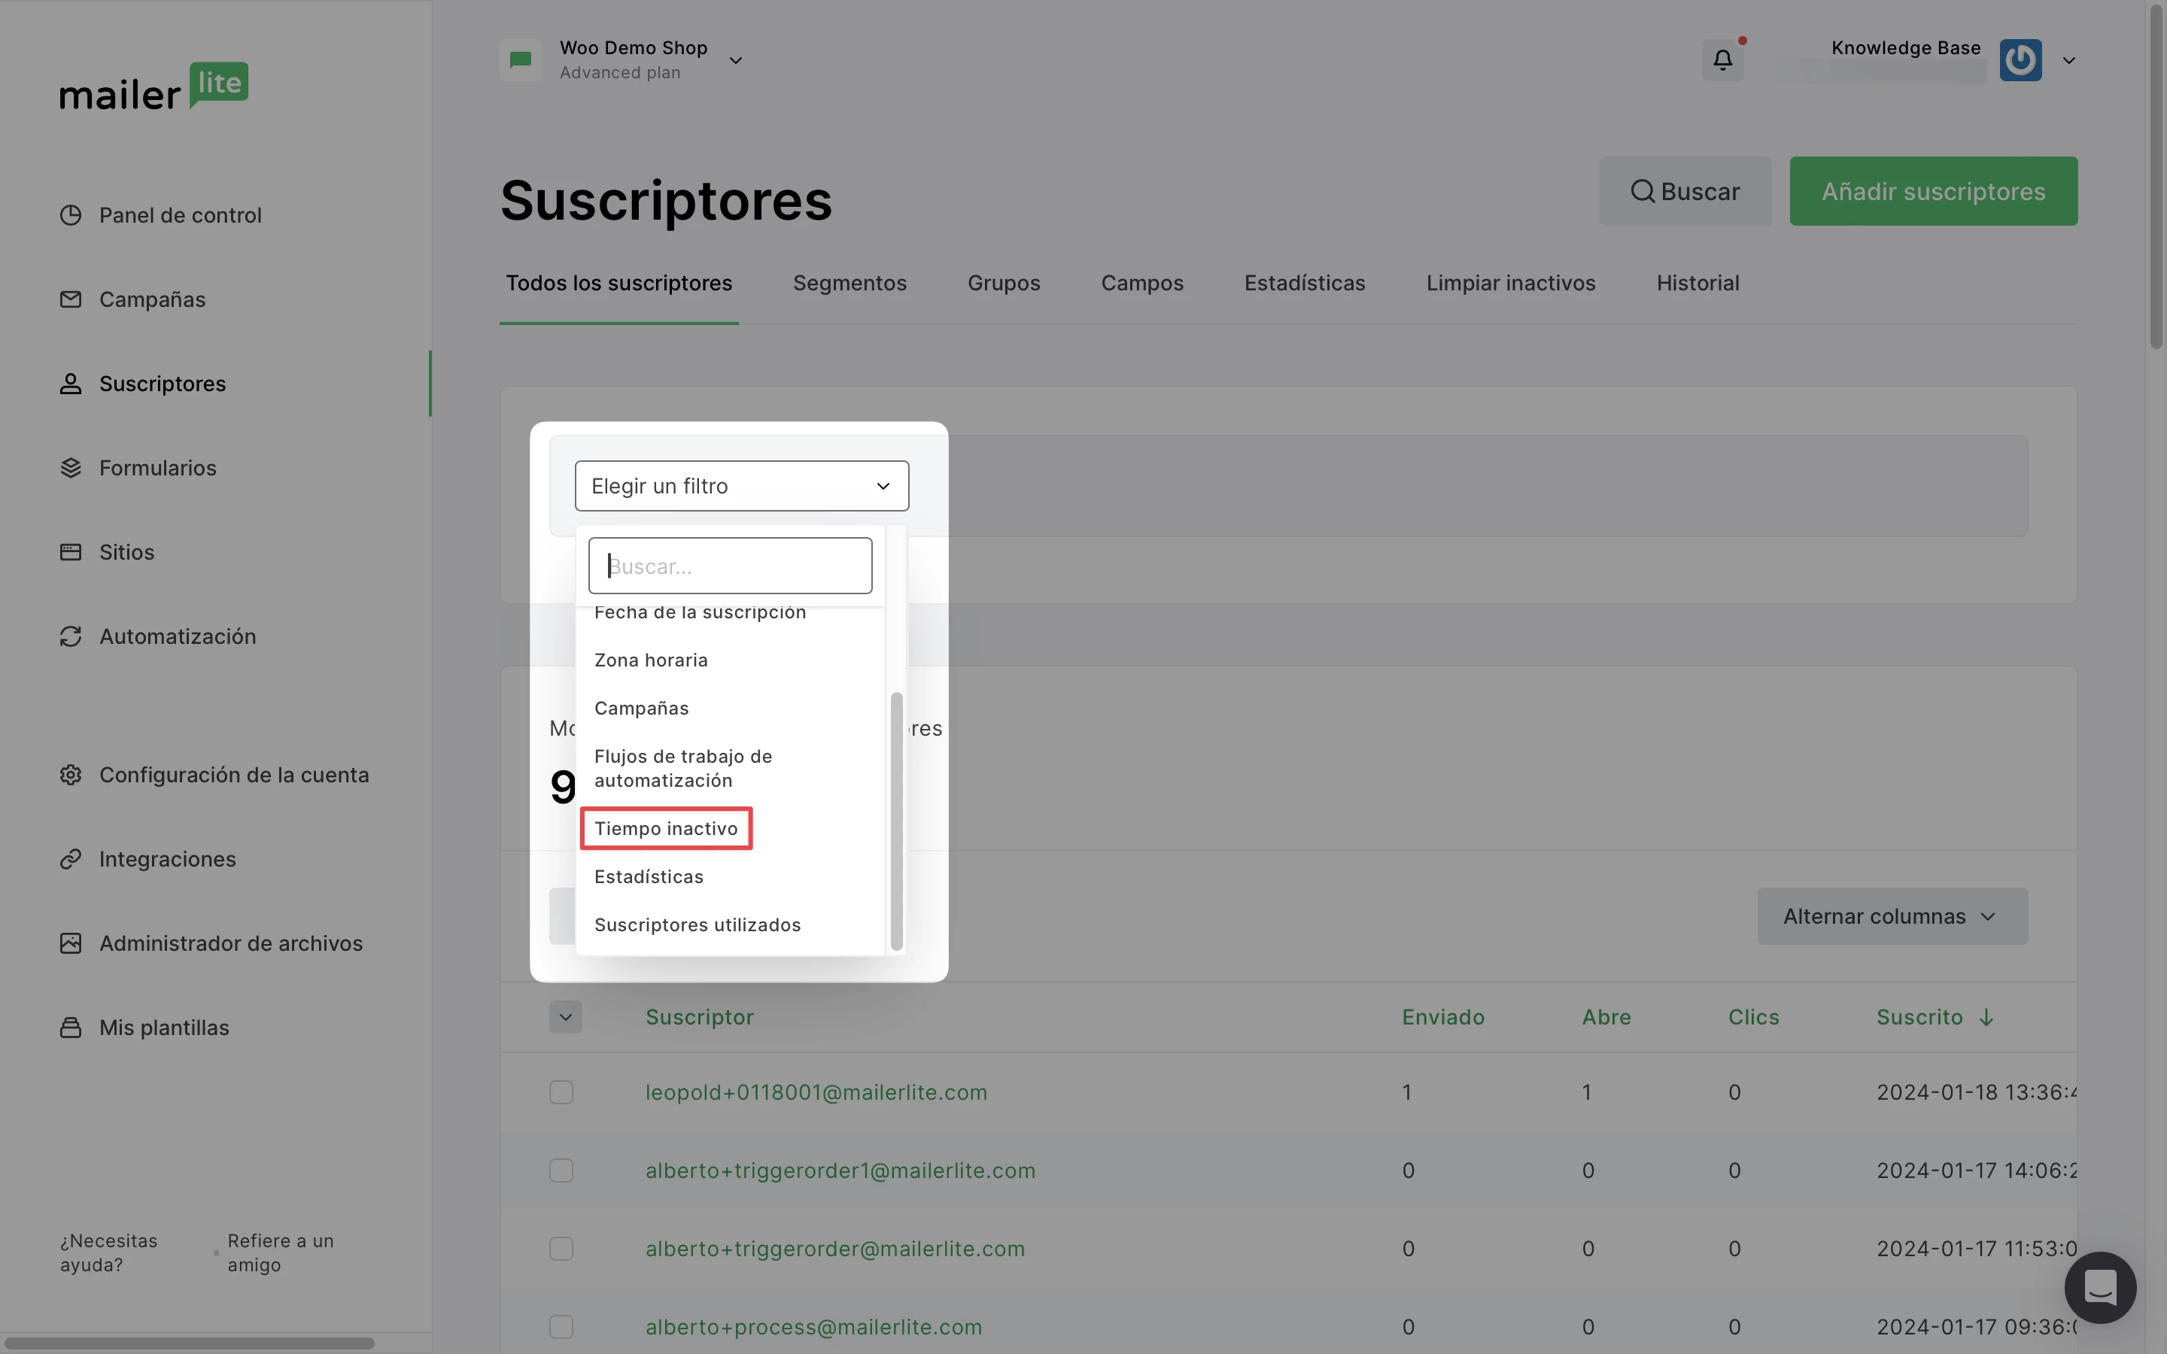
Task: Switch to the Segmentos tab
Action: (849, 283)
